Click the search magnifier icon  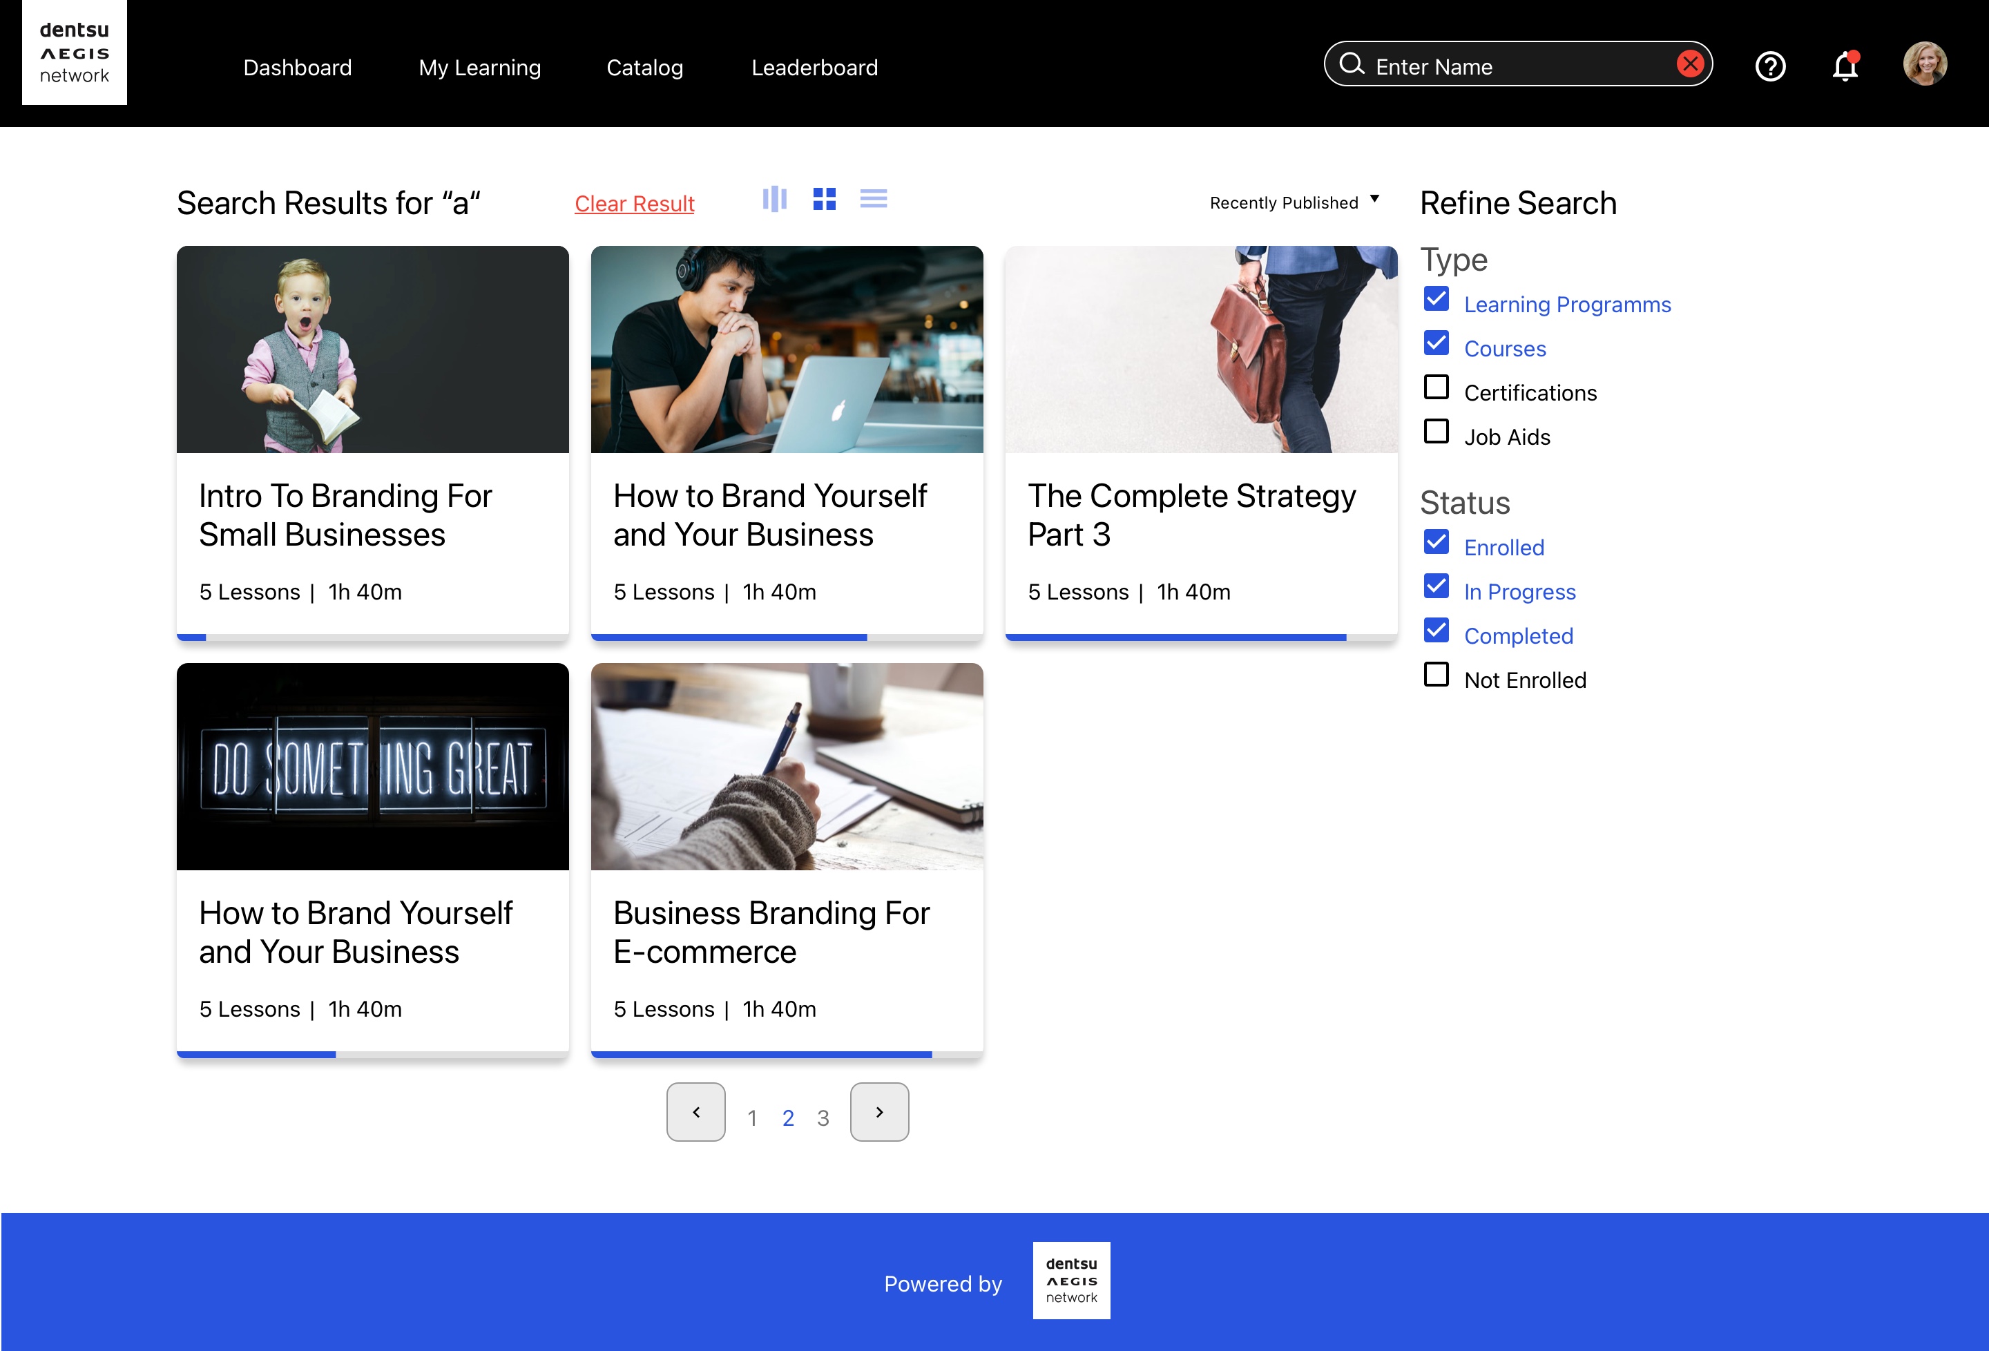[x=1352, y=65]
